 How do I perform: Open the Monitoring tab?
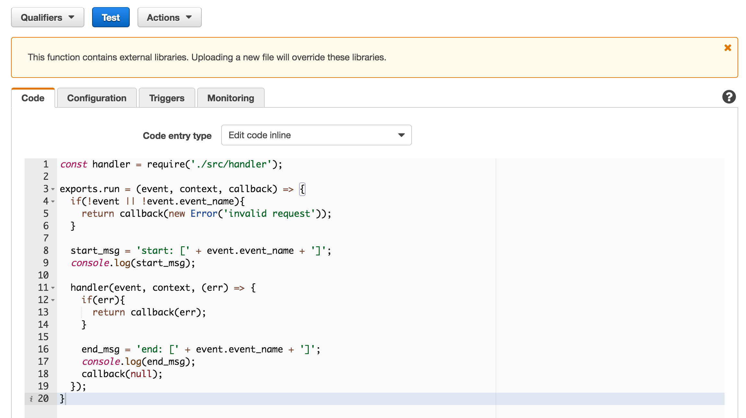(x=231, y=98)
